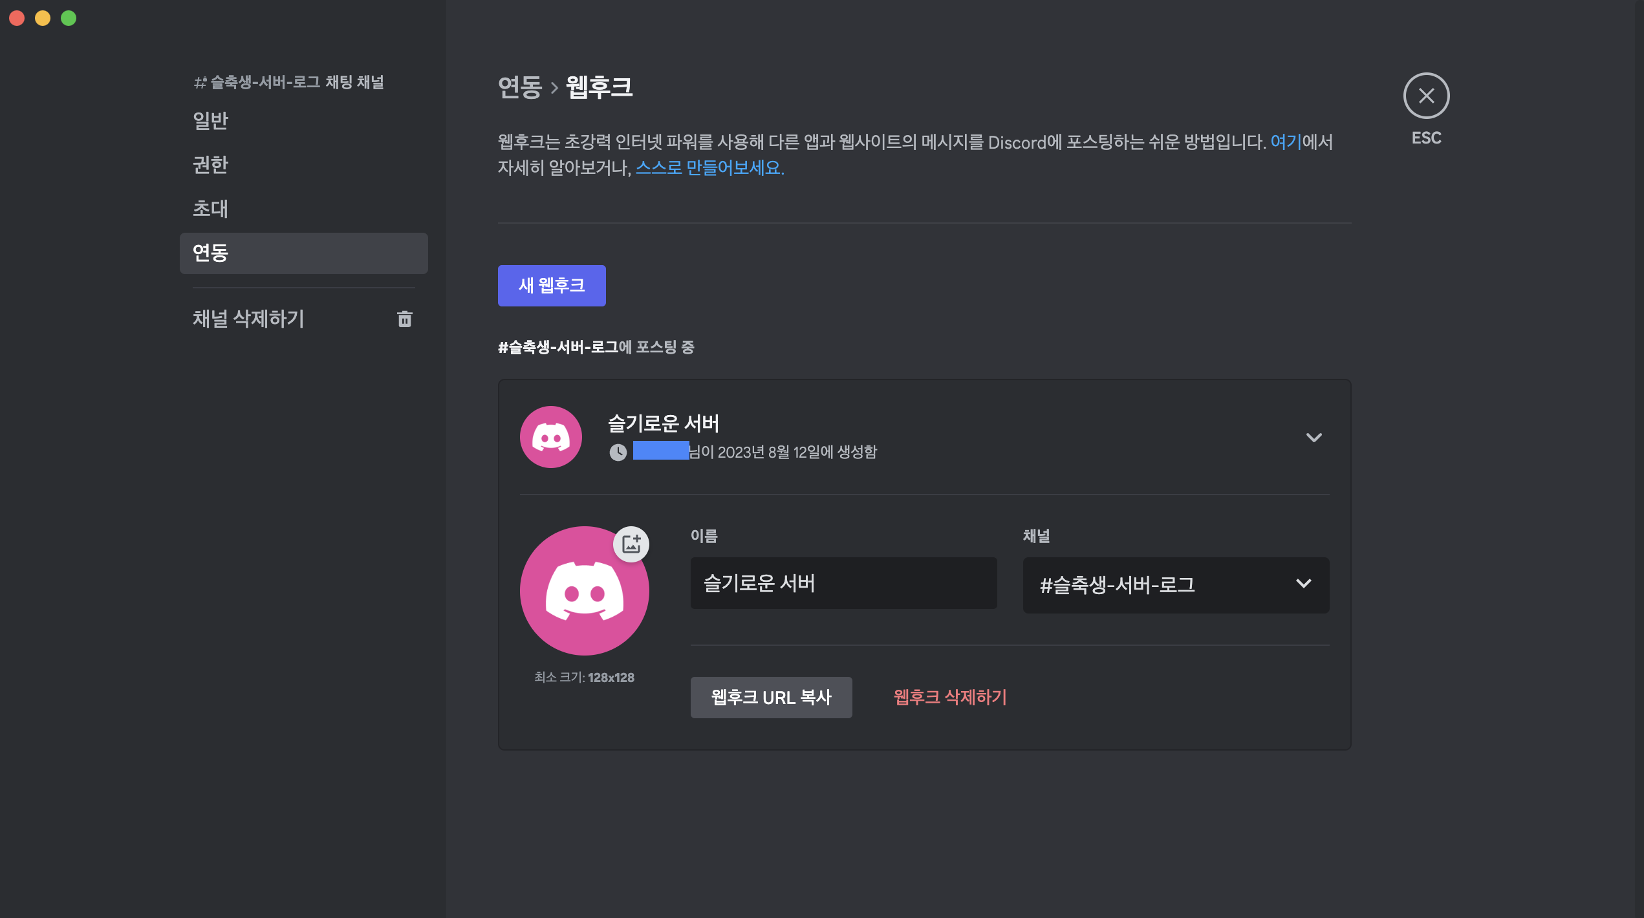Click the ESC close circle icon
1644x918 pixels.
click(1425, 96)
